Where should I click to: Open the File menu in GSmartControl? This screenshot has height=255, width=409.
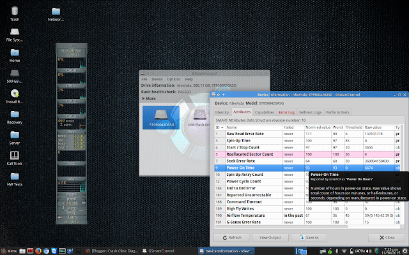click(144, 79)
